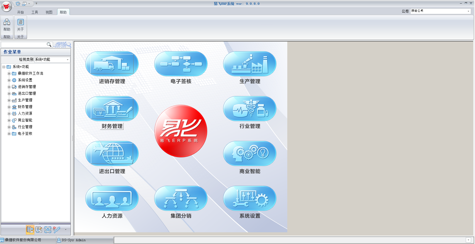
Task: Click the 进销存管理 label under the truck icon
Action: click(x=112, y=81)
